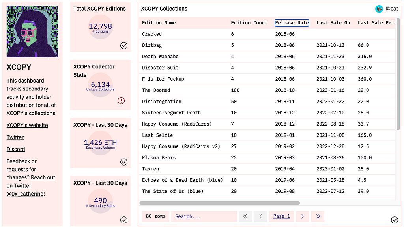The width and height of the screenshot is (404, 229).
Task: Click the table search input field
Action: [204, 216]
